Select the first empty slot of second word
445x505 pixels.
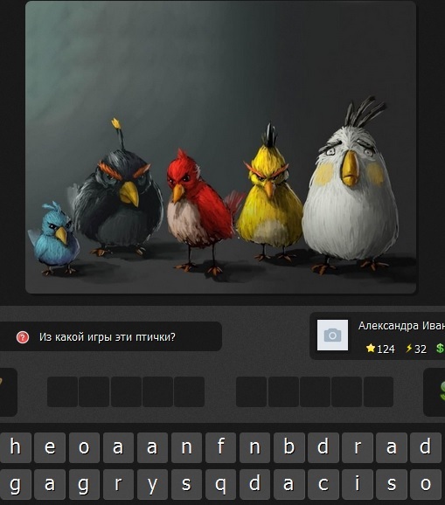pyautogui.click(x=251, y=391)
